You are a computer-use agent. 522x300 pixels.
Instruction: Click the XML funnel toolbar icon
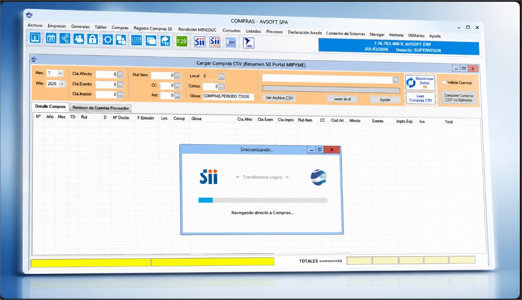pos(249,43)
